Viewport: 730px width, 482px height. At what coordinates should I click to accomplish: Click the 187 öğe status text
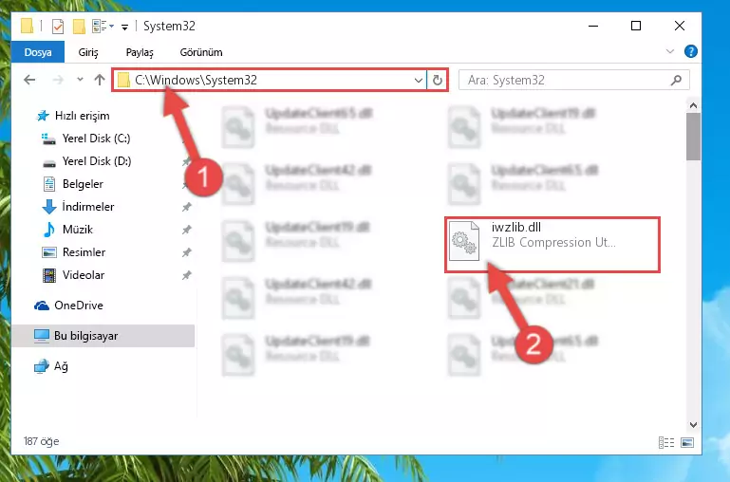[42, 441]
